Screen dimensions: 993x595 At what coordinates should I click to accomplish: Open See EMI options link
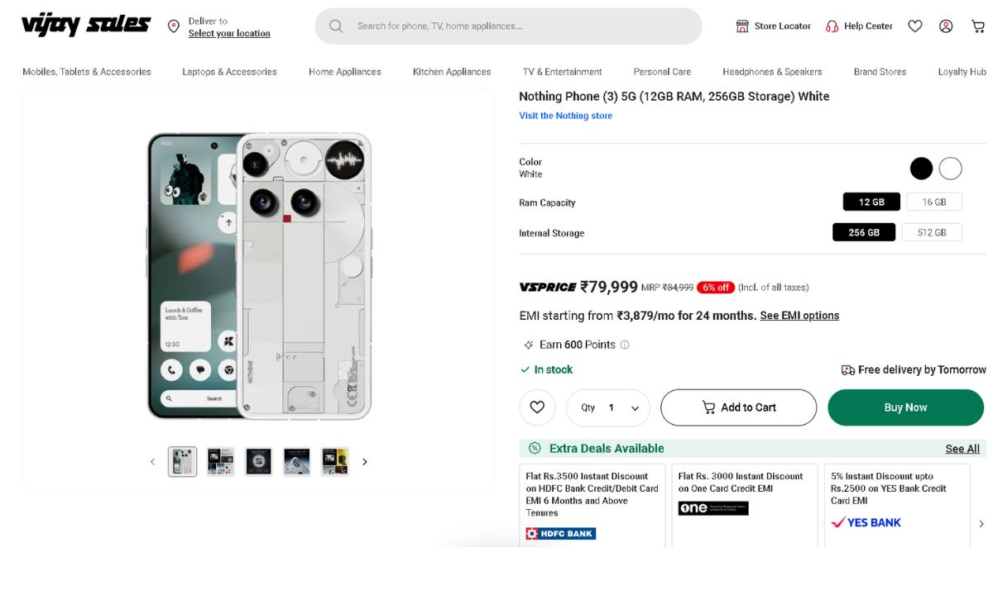point(799,316)
